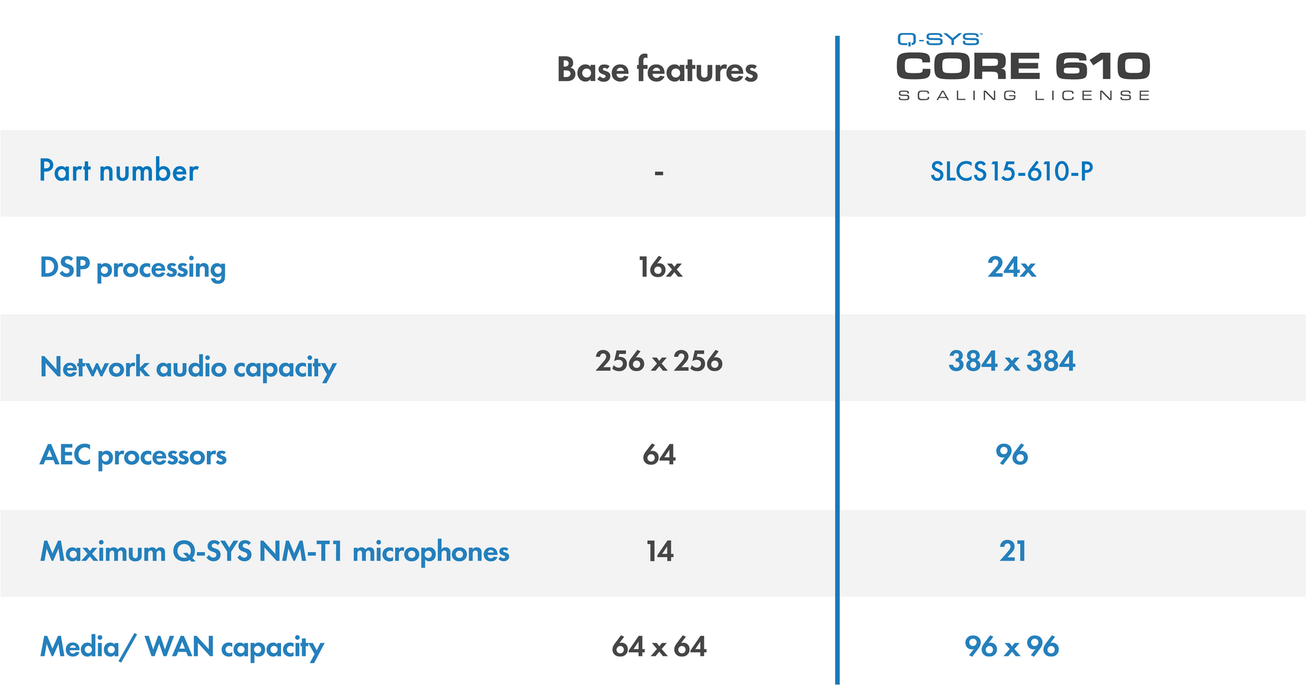Click the 384 x 384 license value

tap(1011, 361)
